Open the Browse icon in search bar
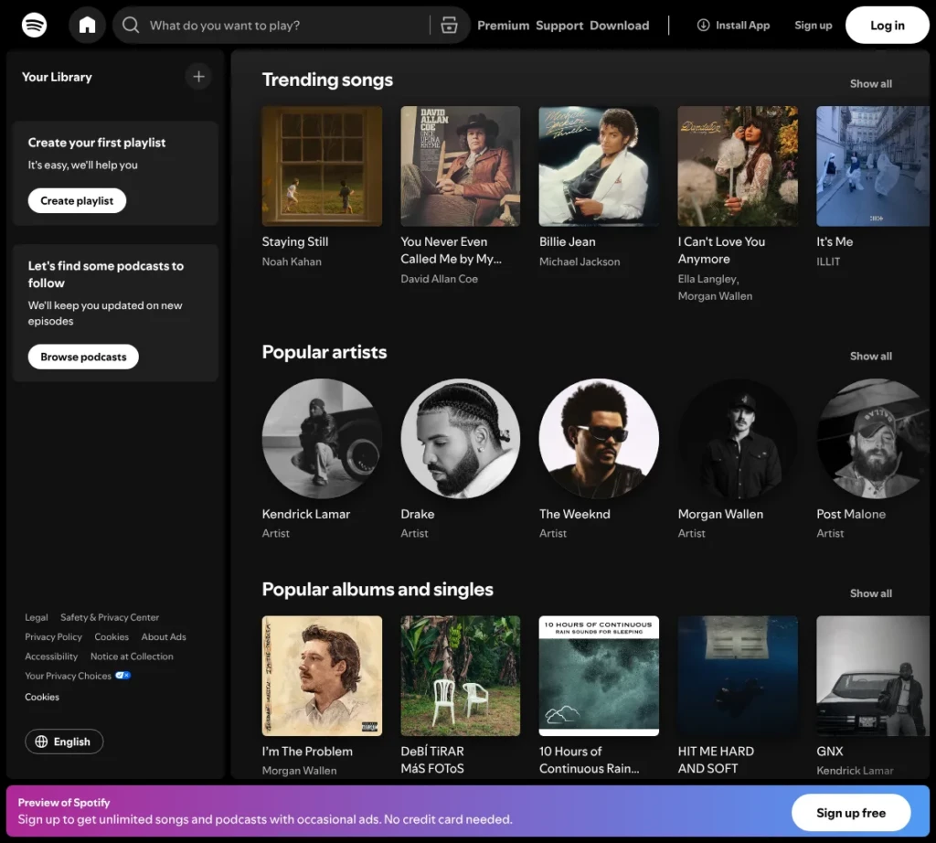 449,25
